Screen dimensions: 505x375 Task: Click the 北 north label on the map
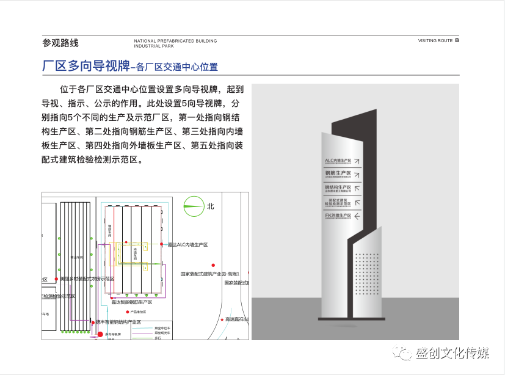pyautogui.click(x=210, y=206)
